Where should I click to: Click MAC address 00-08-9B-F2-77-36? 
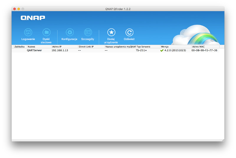[x=204, y=50]
